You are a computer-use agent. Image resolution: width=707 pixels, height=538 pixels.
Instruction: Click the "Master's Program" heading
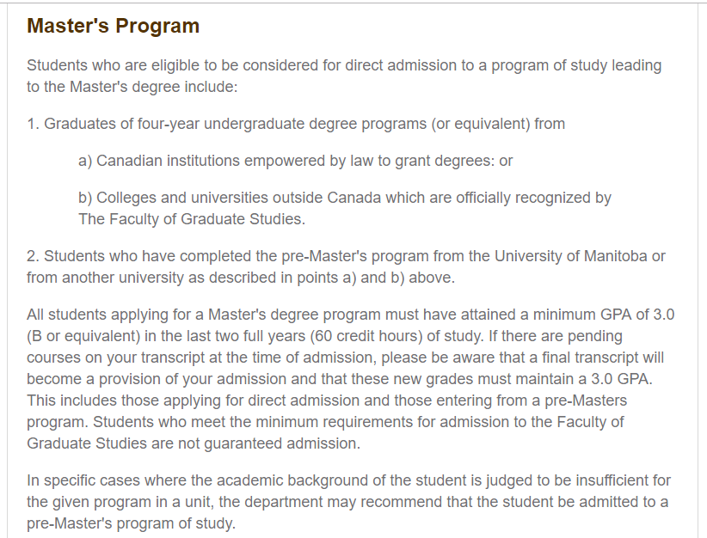(x=113, y=26)
